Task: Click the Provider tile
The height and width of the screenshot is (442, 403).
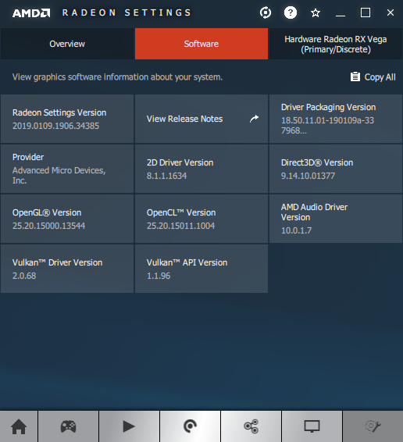Action: (67, 169)
